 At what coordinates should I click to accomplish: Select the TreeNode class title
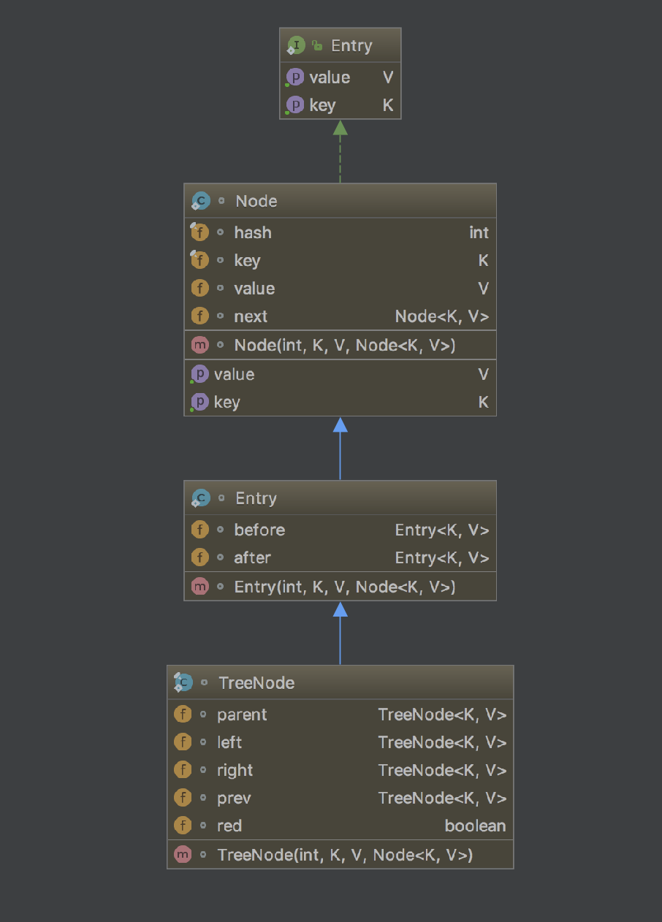256,683
